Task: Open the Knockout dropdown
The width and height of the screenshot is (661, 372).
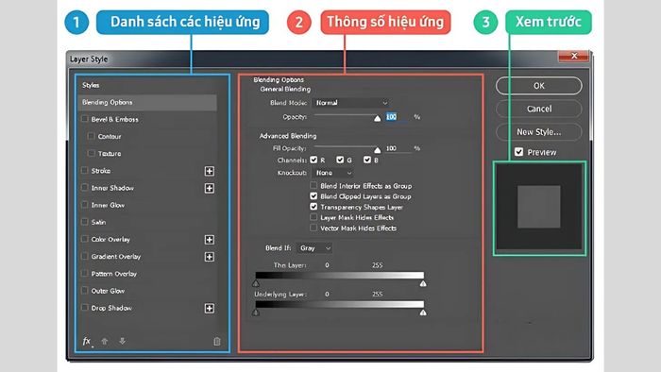Action: pyautogui.click(x=332, y=173)
